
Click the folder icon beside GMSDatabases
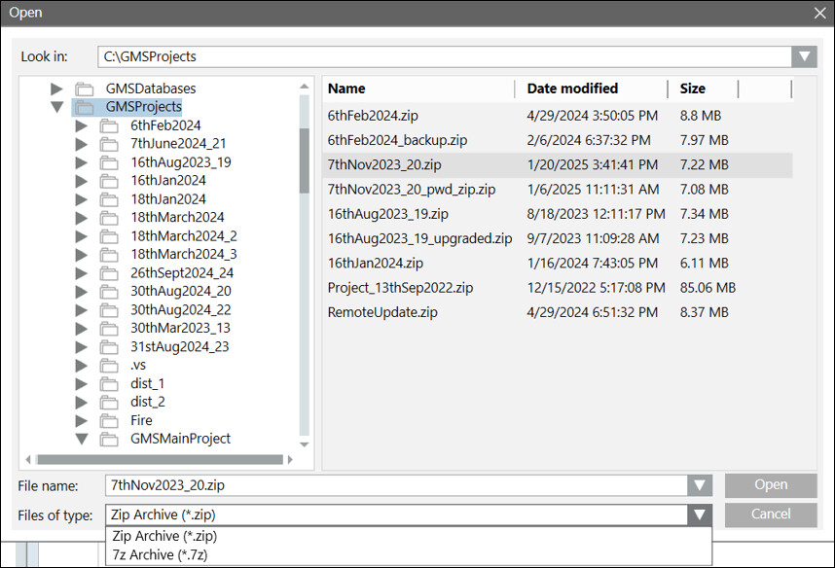click(x=84, y=89)
